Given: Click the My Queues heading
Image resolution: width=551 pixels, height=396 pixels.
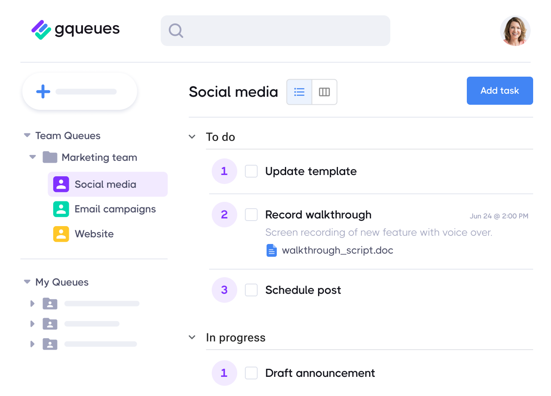Looking at the screenshot, I should click(62, 282).
